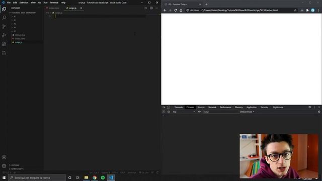Open the Pull Requests view in the activity bar
The image size is (322, 181).
pyautogui.click(x=4, y=53)
